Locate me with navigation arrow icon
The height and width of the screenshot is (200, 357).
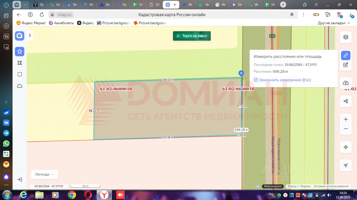click(346, 165)
